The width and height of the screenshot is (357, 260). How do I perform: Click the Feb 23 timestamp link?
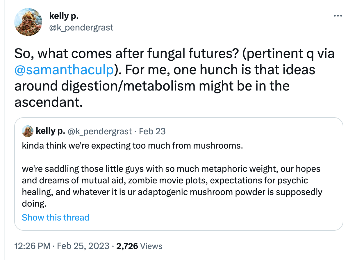coord(152,131)
